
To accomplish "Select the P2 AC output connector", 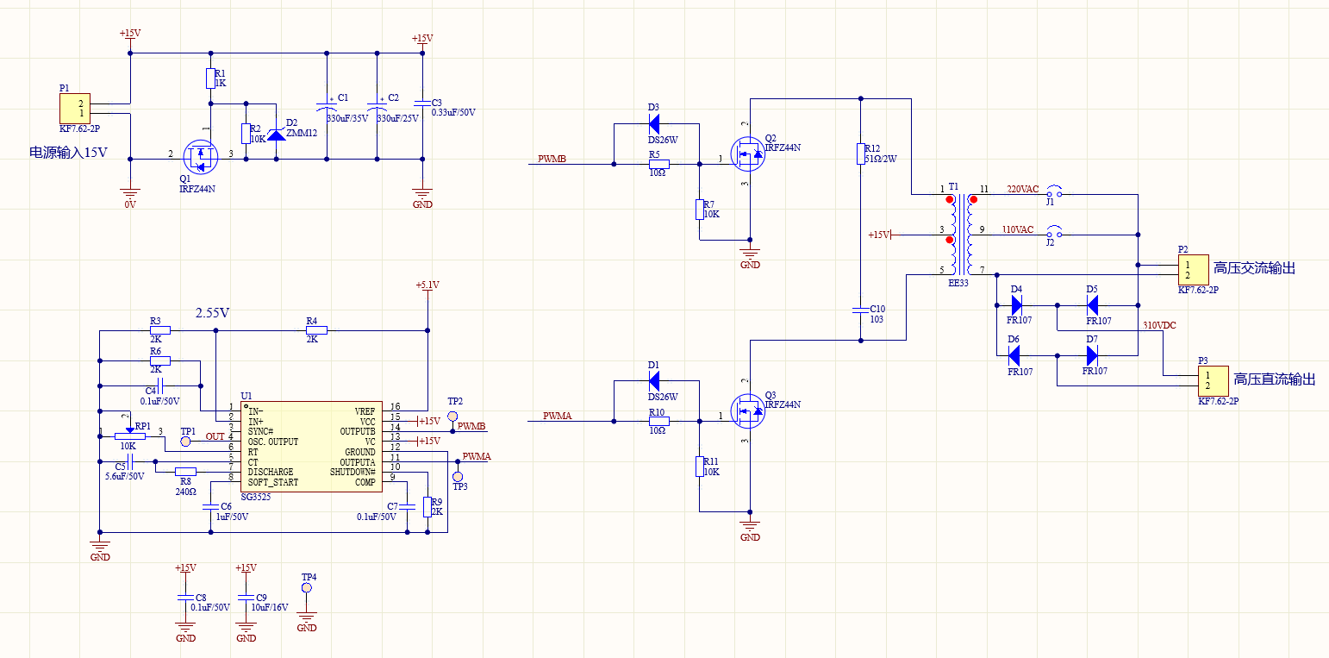I will click(x=1195, y=270).
